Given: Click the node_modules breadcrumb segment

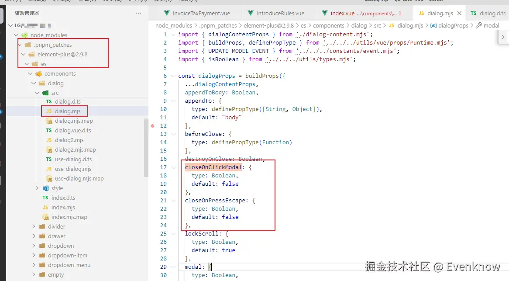Looking at the screenshot, I should point(174,26).
